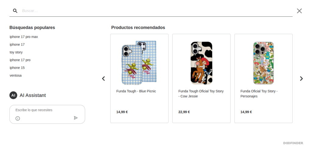
Task: Pick the 'iphone 15' popular search
Action: click(17, 68)
